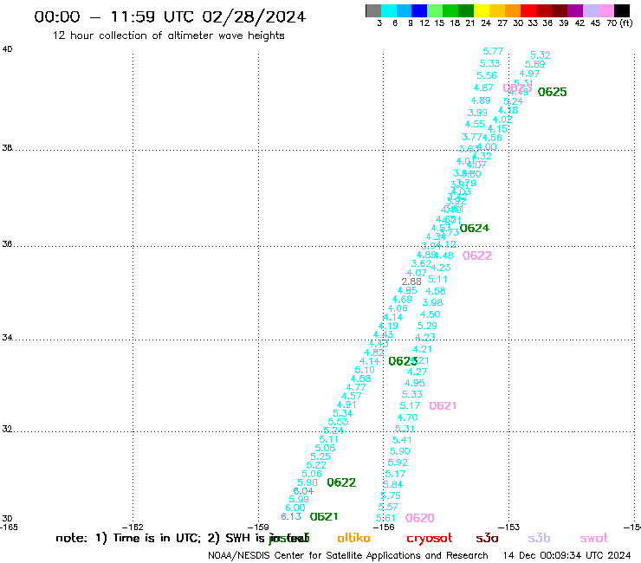This screenshot has height=563, width=641.
Task: Click the wave height value 5.57
Action: pyautogui.click(x=387, y=507)
